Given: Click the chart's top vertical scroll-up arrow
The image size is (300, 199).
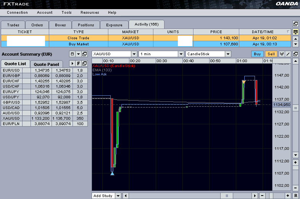Looking at the screenshot, I should pos(295,61).
